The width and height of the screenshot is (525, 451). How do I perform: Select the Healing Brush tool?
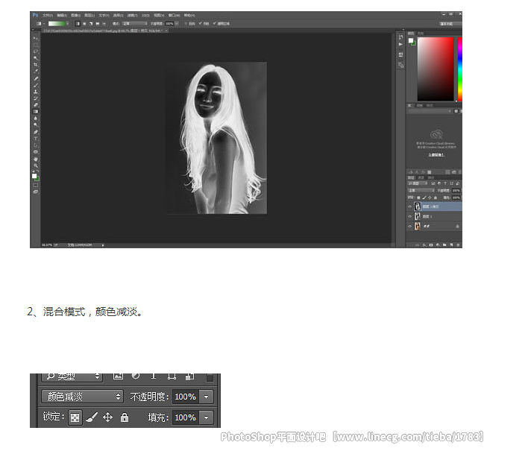36,79
